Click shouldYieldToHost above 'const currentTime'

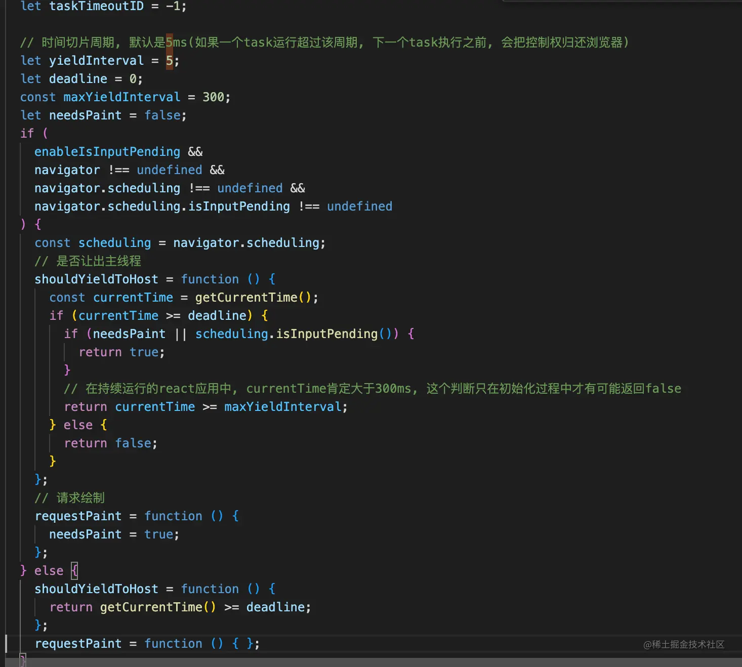[x=96, y=279]
